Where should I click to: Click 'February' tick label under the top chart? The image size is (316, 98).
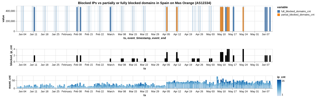[67, 34]
